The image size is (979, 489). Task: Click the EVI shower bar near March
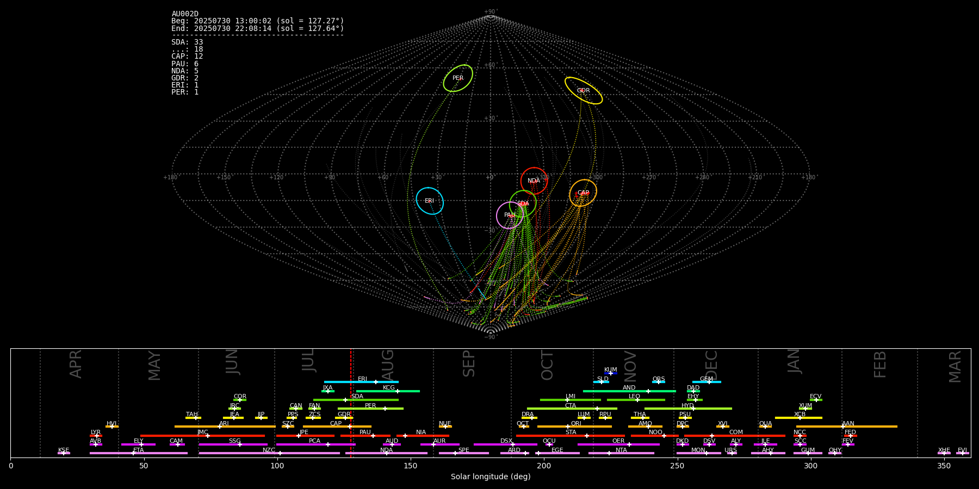(963, 453)
